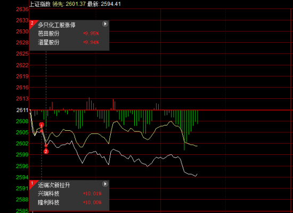
Task: Click the 2611 baseline price label
Action: click(x=22, y=110)
